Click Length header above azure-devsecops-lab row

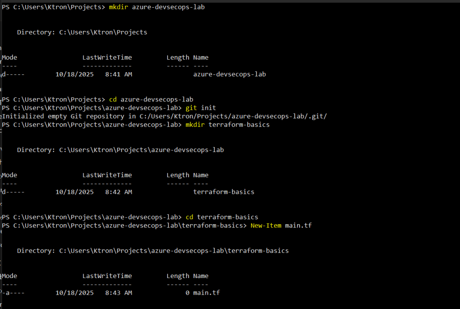tap(178, 57)
